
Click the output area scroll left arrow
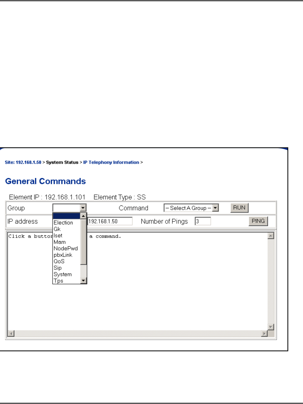point(11,334)
